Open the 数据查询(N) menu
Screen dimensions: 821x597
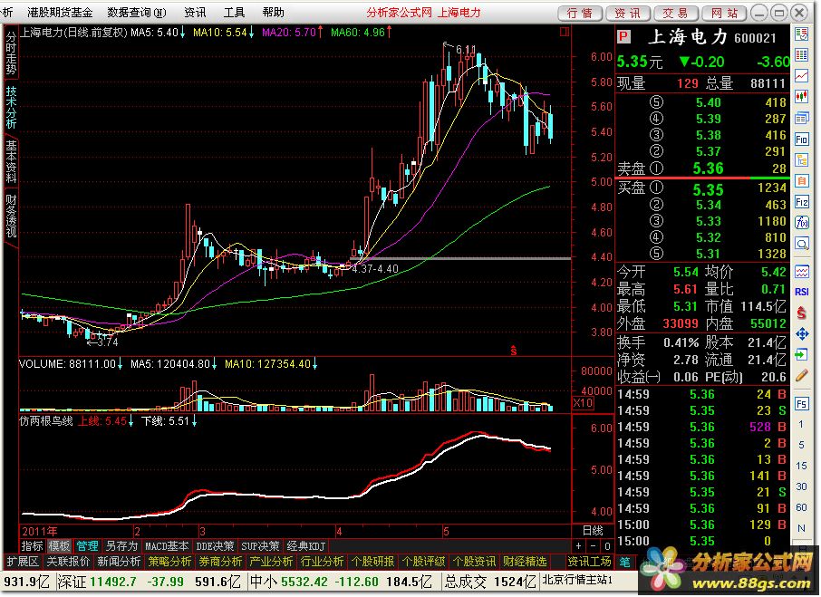137,12
